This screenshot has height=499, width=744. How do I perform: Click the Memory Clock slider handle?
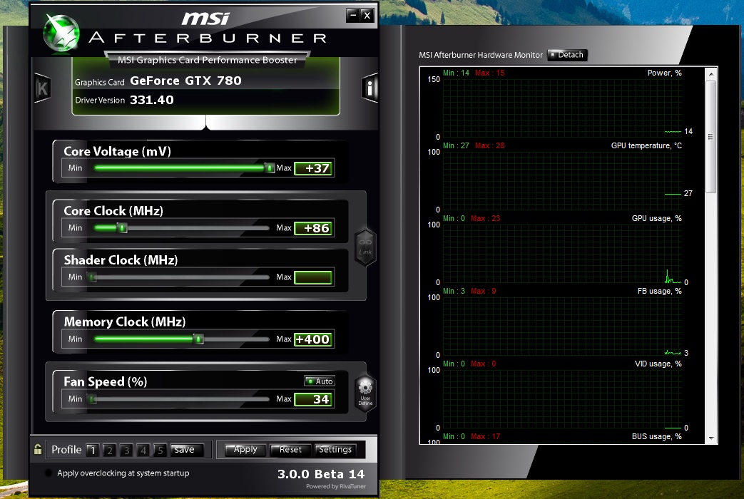(x=198, y=339)
